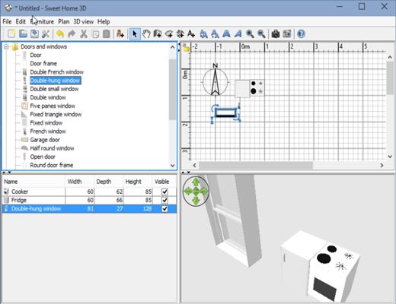The height and width of the screenshot is (304, 396).
Task: Create a photo with camera icon
Action: (x=276, y=33)
